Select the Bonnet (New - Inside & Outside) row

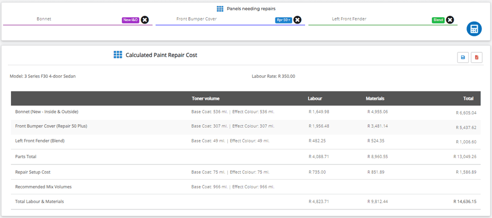point(47,112)
